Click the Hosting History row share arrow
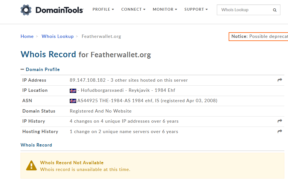Screen dimensions: 288x185 pos(280,131)
